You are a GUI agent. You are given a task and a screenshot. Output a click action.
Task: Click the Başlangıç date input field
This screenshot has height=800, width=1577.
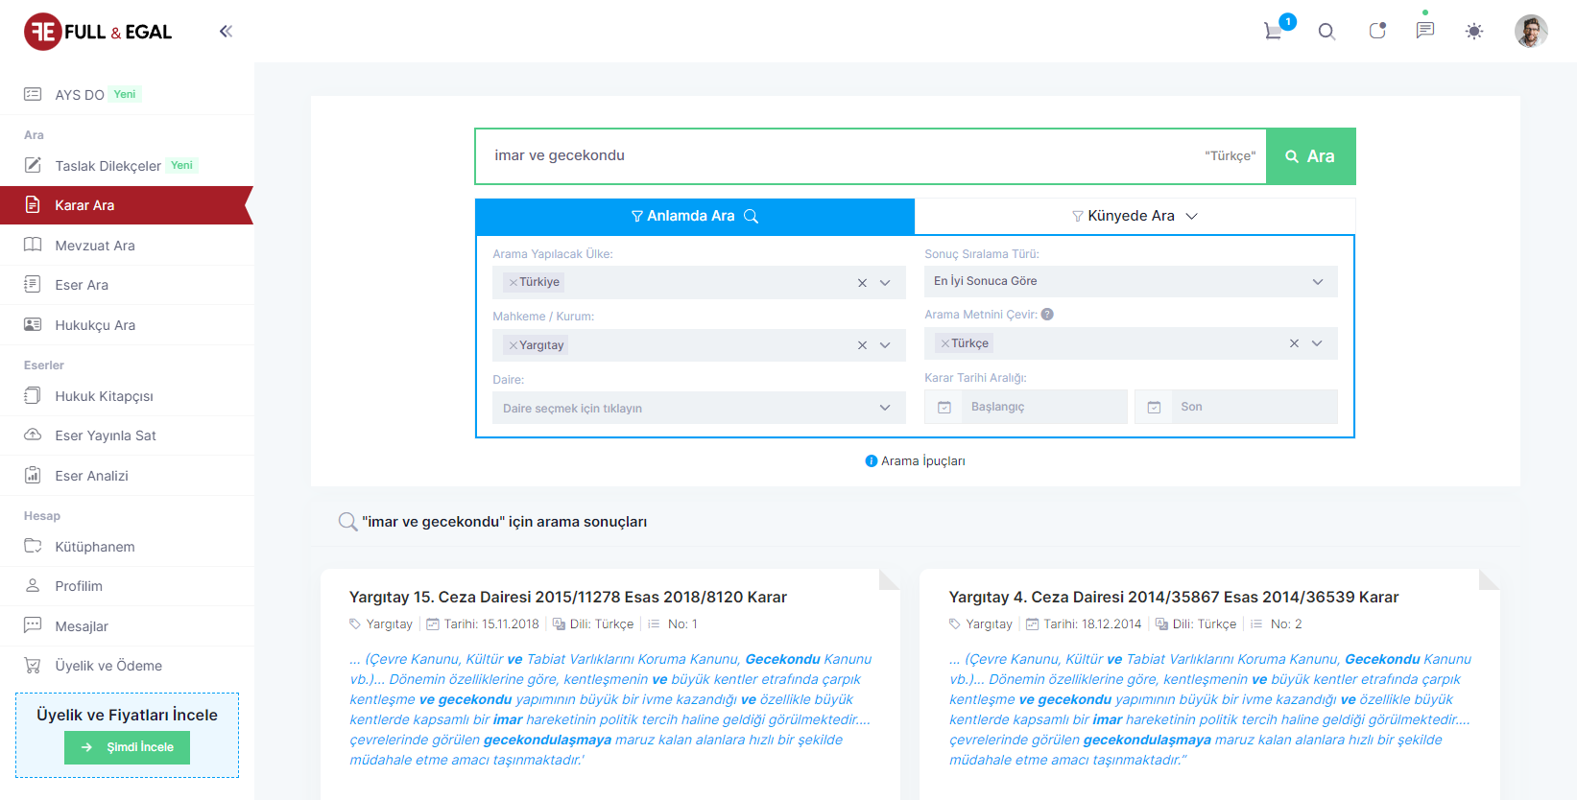pos(1043,407)
